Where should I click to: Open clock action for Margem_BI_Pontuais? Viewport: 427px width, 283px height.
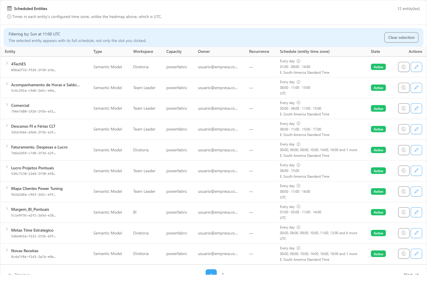pos(404,212)
